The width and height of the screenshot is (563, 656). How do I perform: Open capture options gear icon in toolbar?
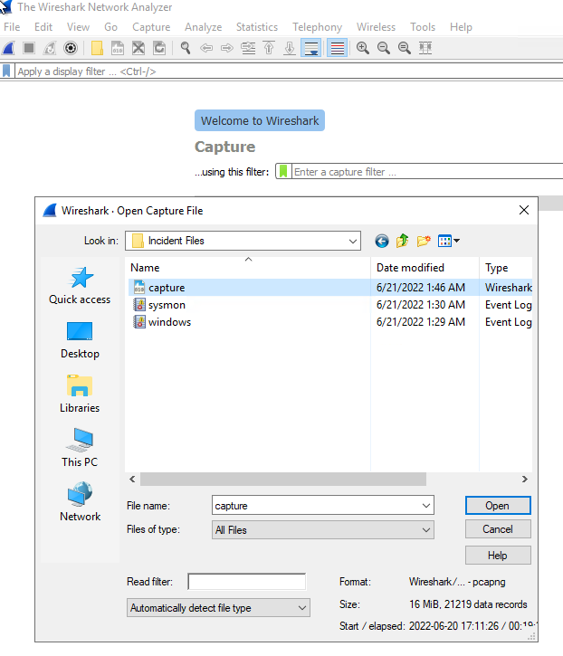click(71, 48)
